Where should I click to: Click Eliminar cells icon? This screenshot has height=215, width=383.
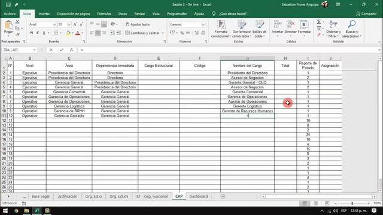(x=290, y=24)
